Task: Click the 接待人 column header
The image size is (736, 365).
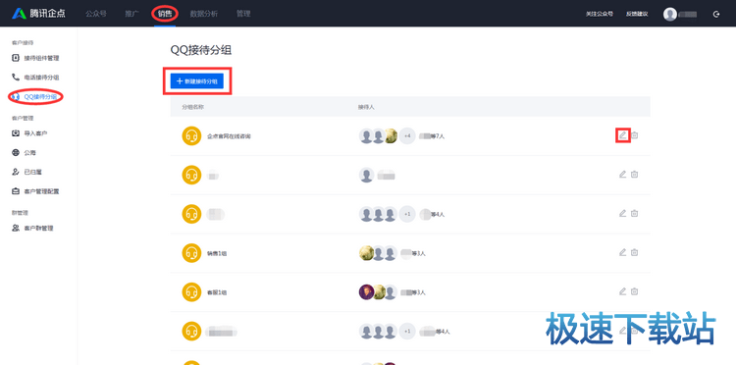Action: point(366,107)
